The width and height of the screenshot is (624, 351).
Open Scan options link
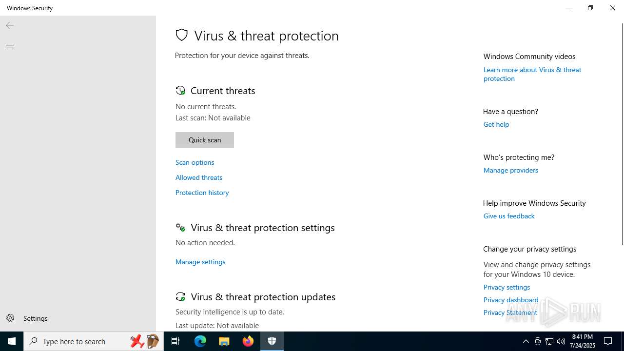tap(195, 162)
